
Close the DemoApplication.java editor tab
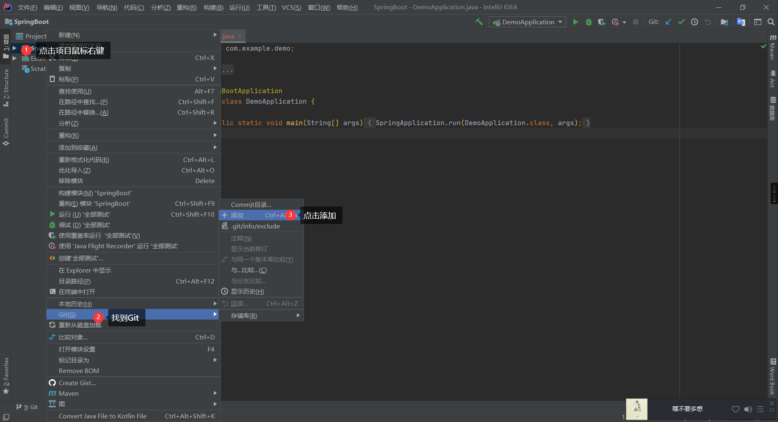239,36
